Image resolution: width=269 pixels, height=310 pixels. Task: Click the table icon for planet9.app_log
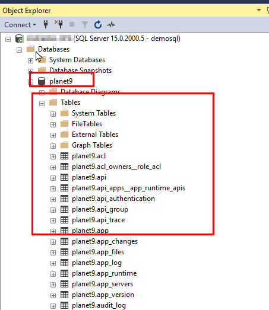[x=64, y=263]
